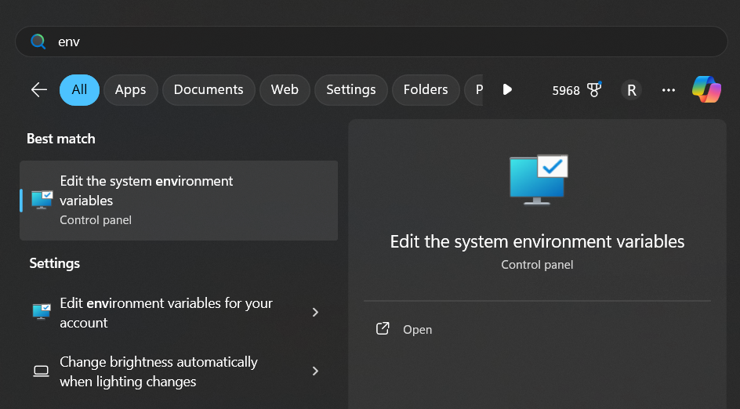Click Control panel label in preview pane
This screenshot has width=740, height=409.
pos(537,265)
